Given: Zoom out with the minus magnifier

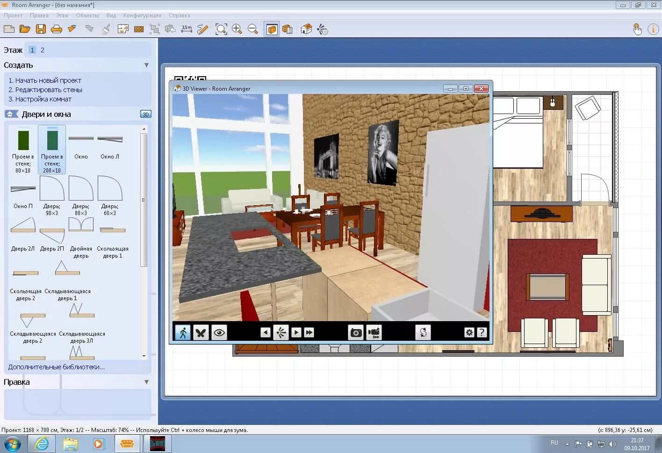Looking at the screenshot, I should click(253, 29).
